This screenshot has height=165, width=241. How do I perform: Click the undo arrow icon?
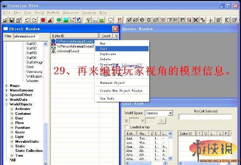click(27, 20)
